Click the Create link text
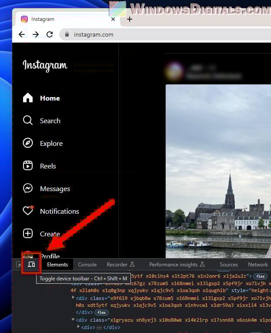Image resolution: width=271 pixels, height=333 pixels. click(x=50, y=234)
